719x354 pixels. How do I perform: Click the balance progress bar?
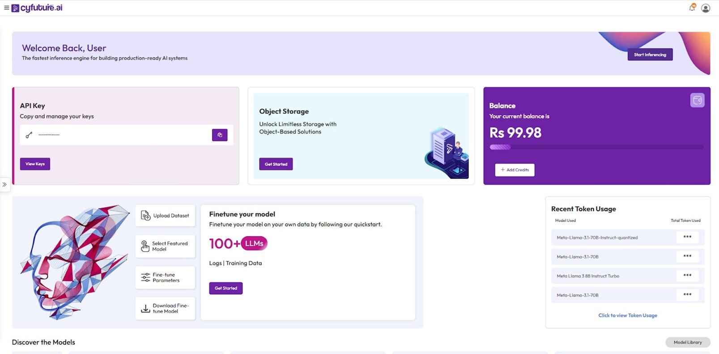[596, 147]
